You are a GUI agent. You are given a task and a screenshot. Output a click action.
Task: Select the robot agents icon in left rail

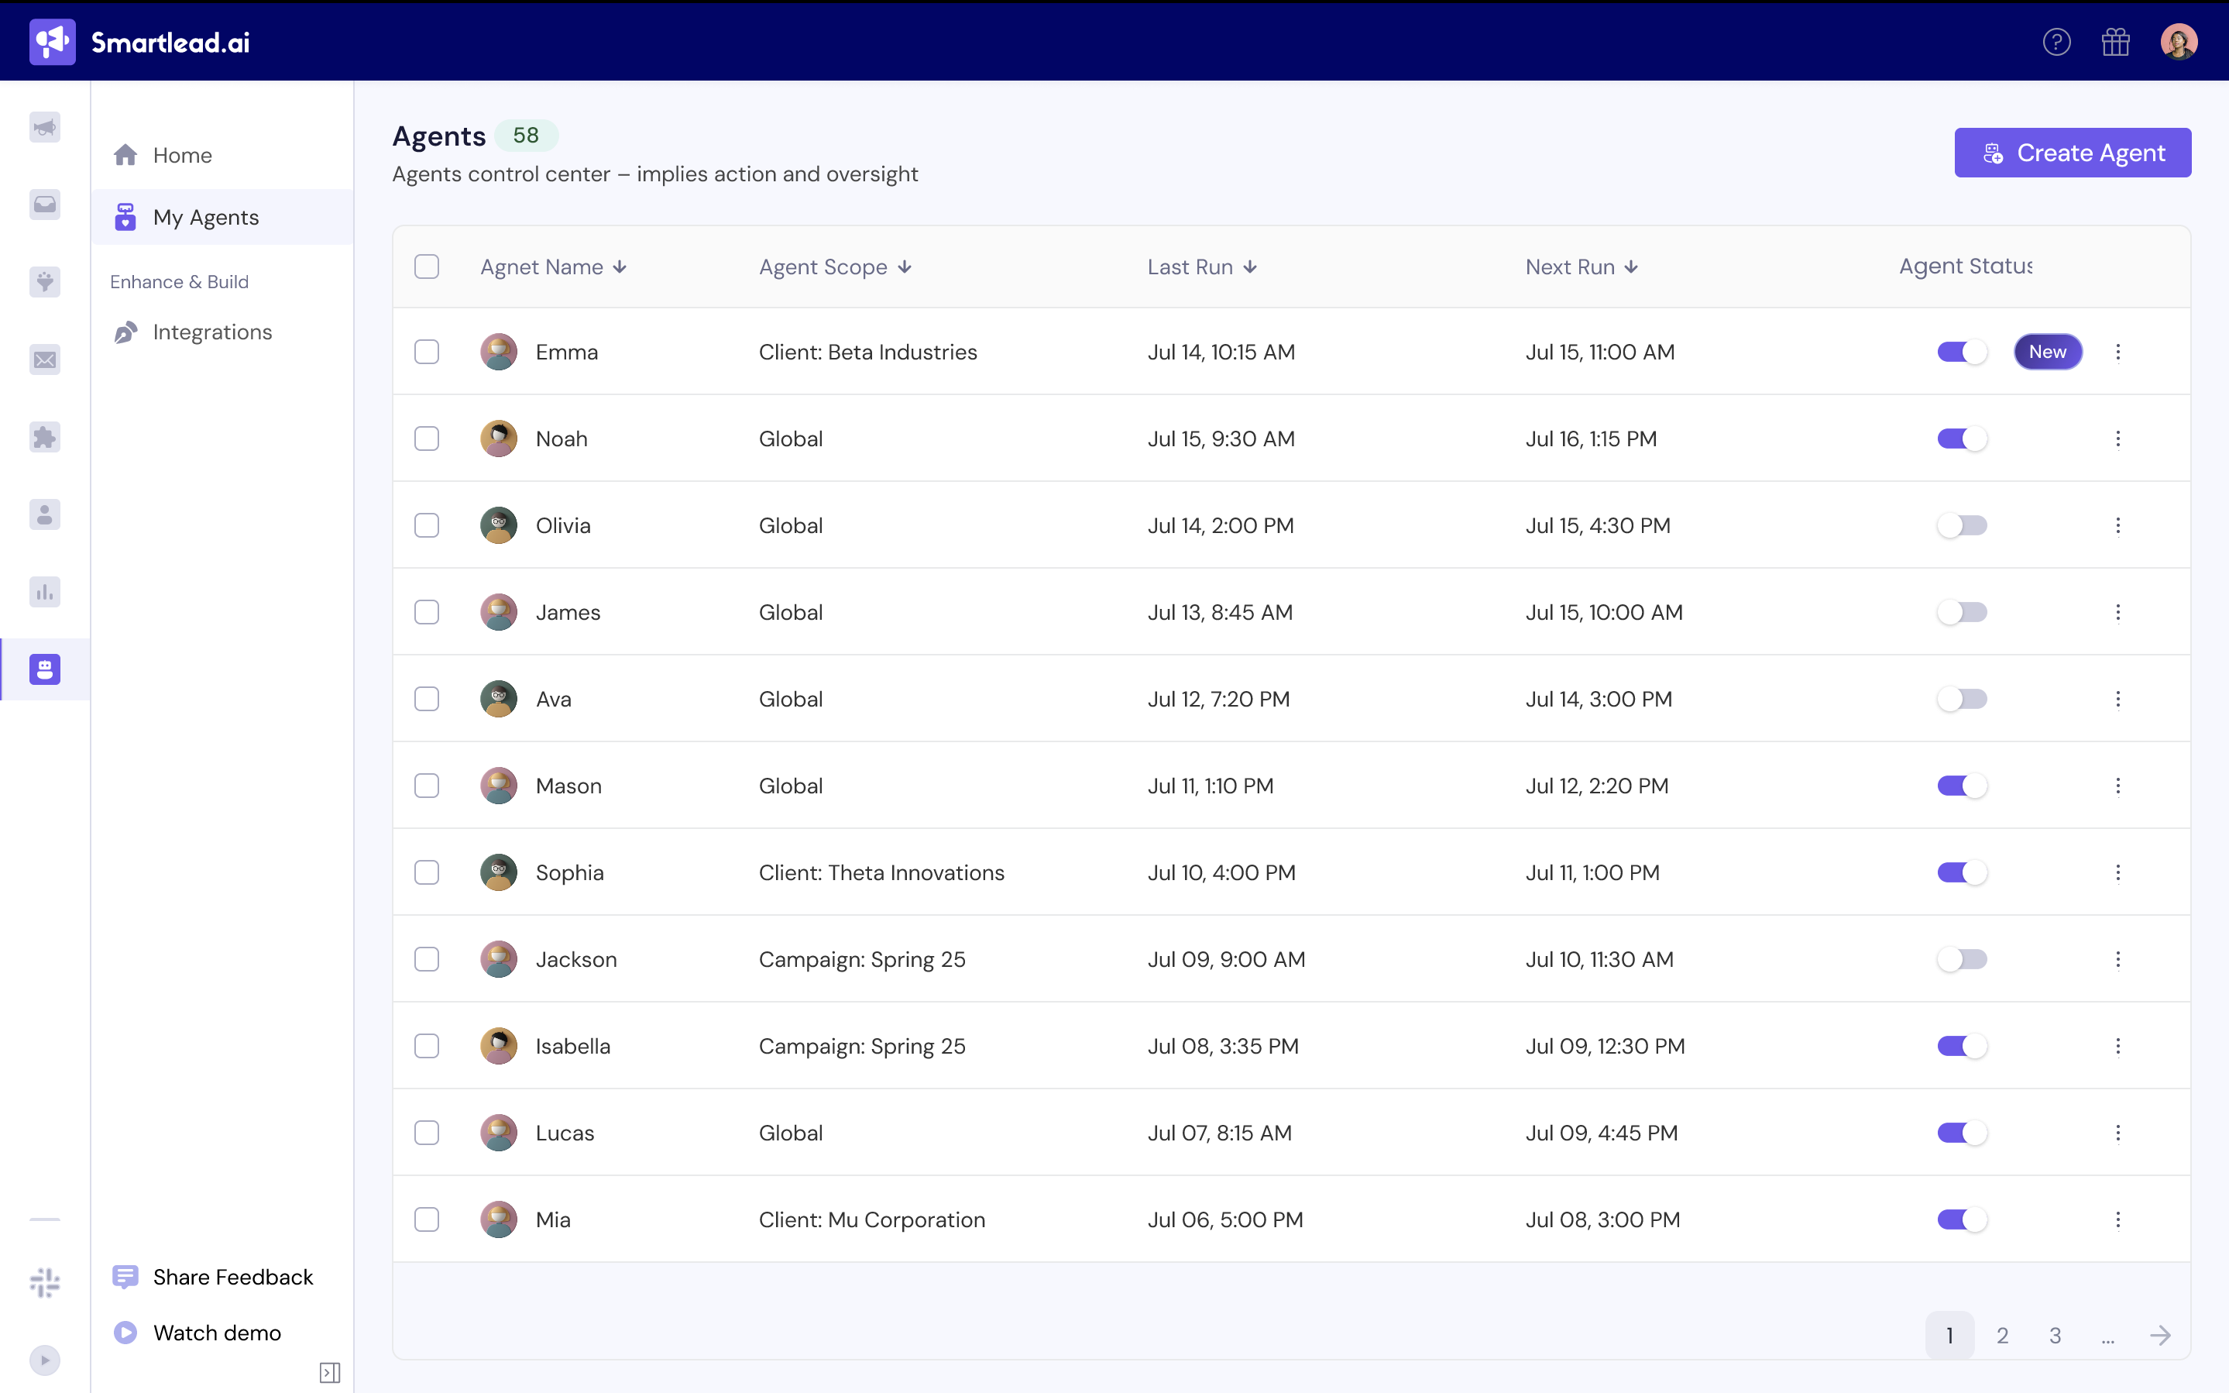point(44,669)
